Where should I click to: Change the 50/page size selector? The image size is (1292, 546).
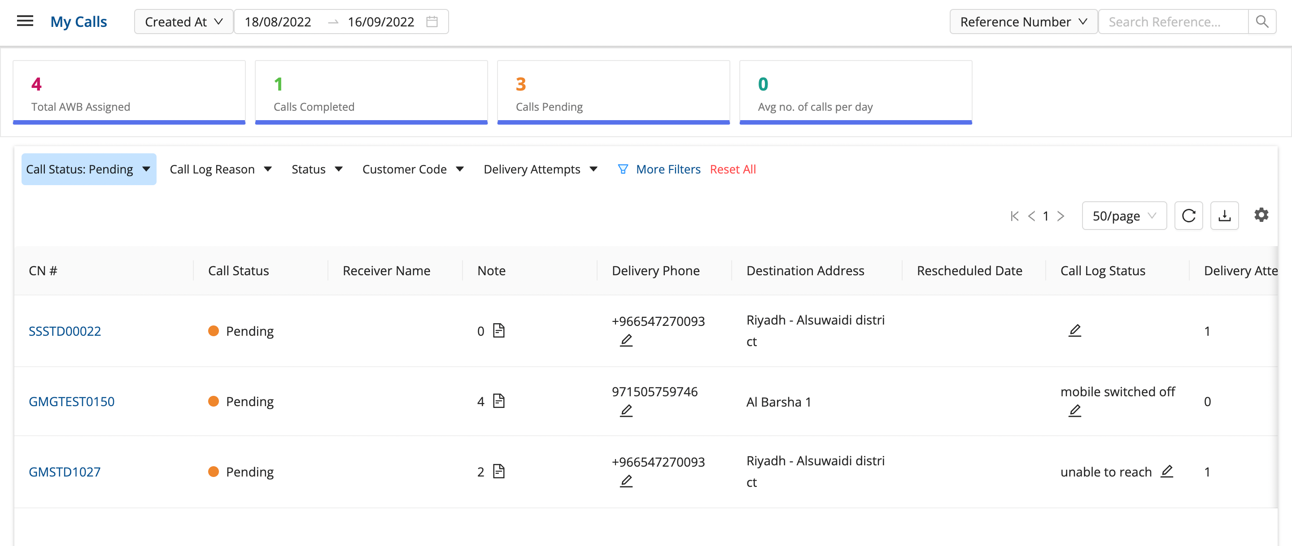click(1124, 216)
